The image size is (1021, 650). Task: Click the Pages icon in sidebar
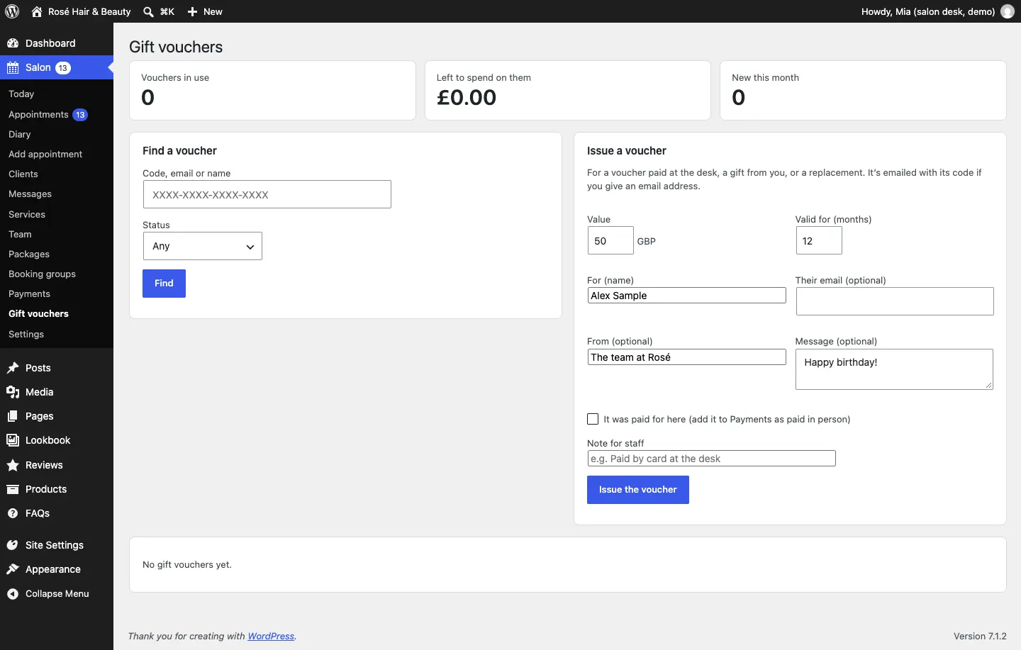click(x=13, y=416)
